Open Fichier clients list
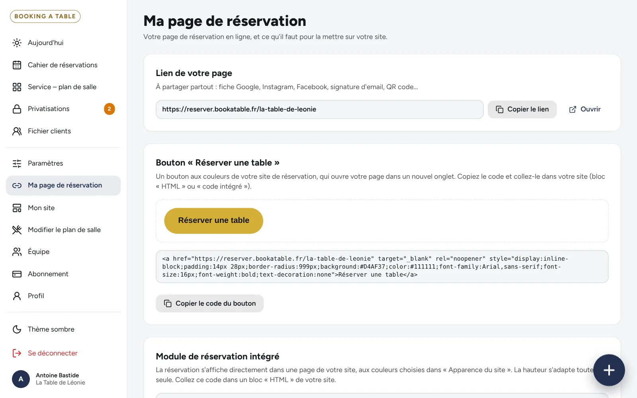Viewport: 637px width, 398px height. click(x=63, y=131)
